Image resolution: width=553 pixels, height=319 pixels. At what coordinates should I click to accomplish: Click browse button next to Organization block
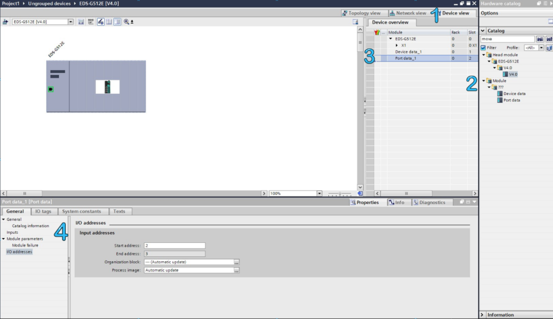(x=237, y=262)
